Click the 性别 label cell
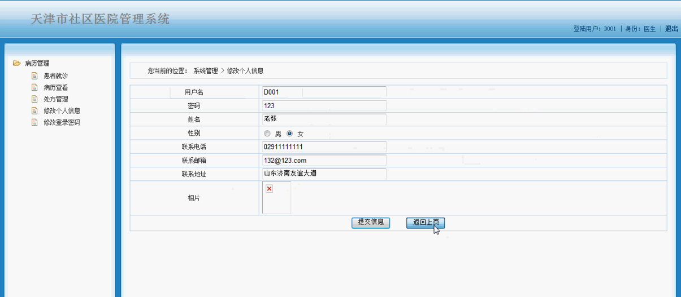The image size is (681, 297). [194, 133]
